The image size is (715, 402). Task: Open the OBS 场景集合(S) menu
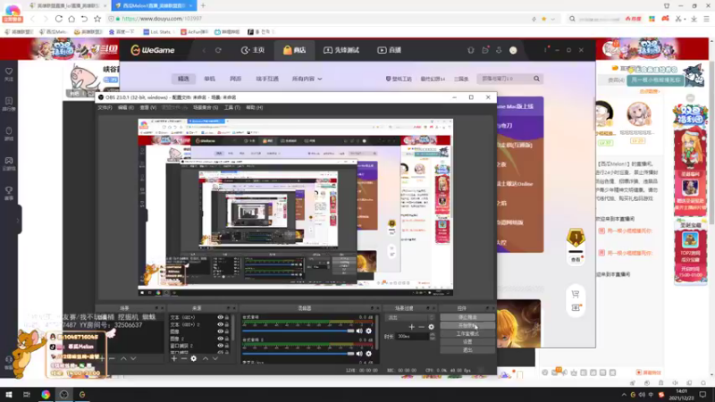[206, 107]
